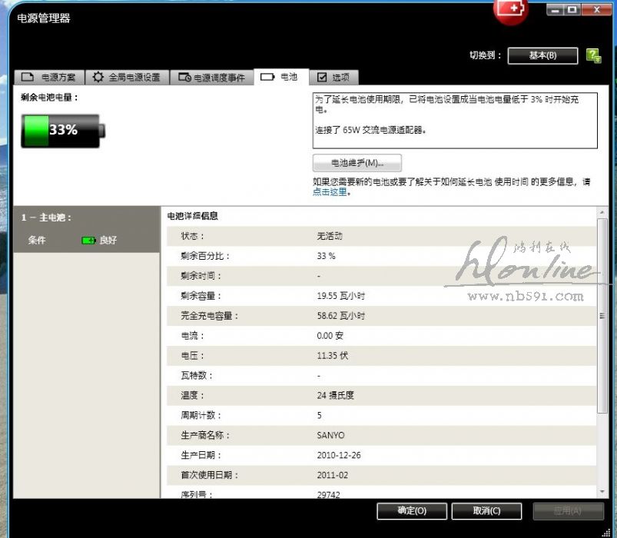The width and height of the screenshot is (617, 538).
Task: Click the clock icon on 电源调度事件 tab
Action: pos(184,78)
